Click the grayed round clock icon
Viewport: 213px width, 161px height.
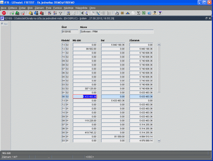[133, 13]
